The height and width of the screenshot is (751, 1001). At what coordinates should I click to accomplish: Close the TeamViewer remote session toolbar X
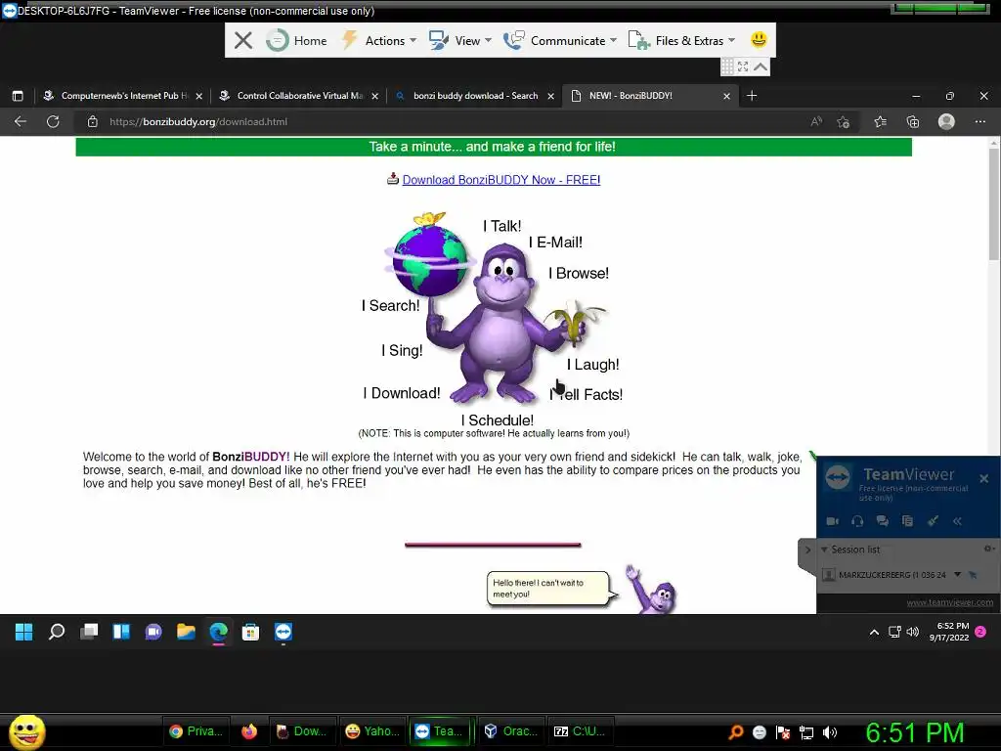[242, 40]
